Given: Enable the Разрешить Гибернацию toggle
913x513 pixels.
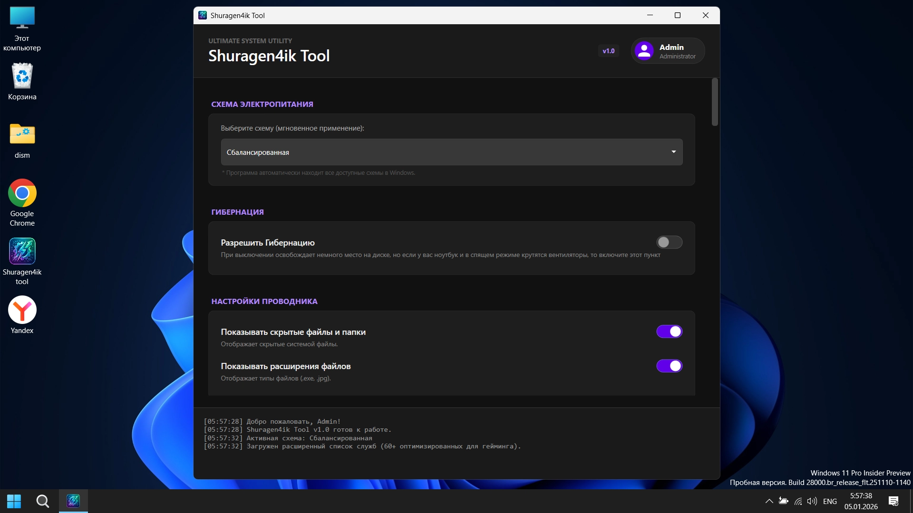Looking at the screenshot, I should pyautogui.click(x=669, y=242).
